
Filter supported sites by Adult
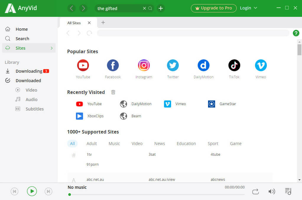[x=92, y=144]
